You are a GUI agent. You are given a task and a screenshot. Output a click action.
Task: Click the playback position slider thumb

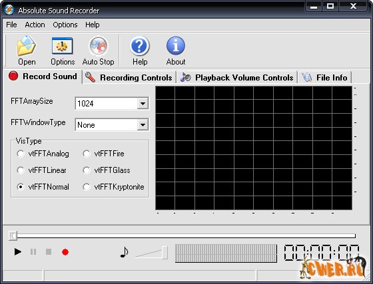[x=13, y=235]
